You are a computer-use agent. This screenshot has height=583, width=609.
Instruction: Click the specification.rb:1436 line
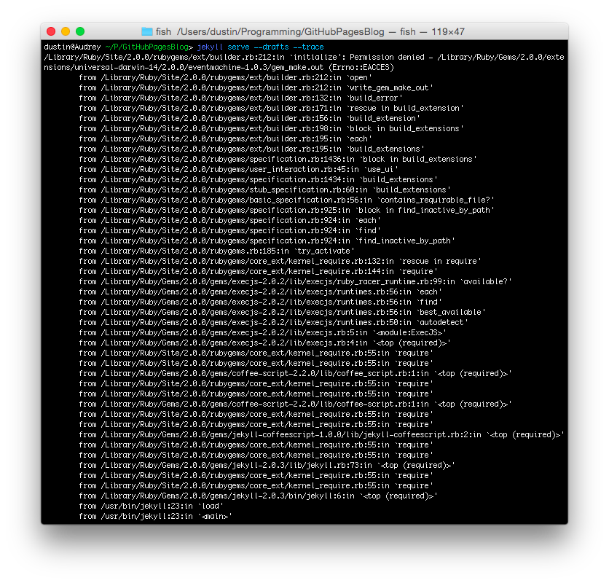(278, 159)
